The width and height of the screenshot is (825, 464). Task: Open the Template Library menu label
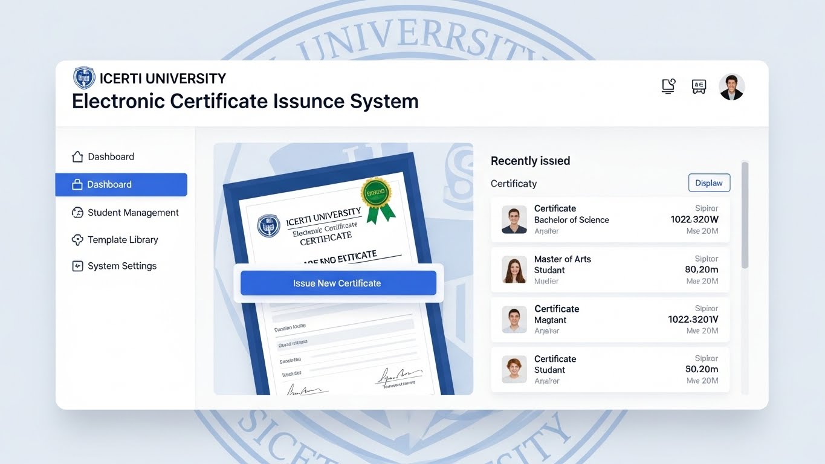pos(123,240)
